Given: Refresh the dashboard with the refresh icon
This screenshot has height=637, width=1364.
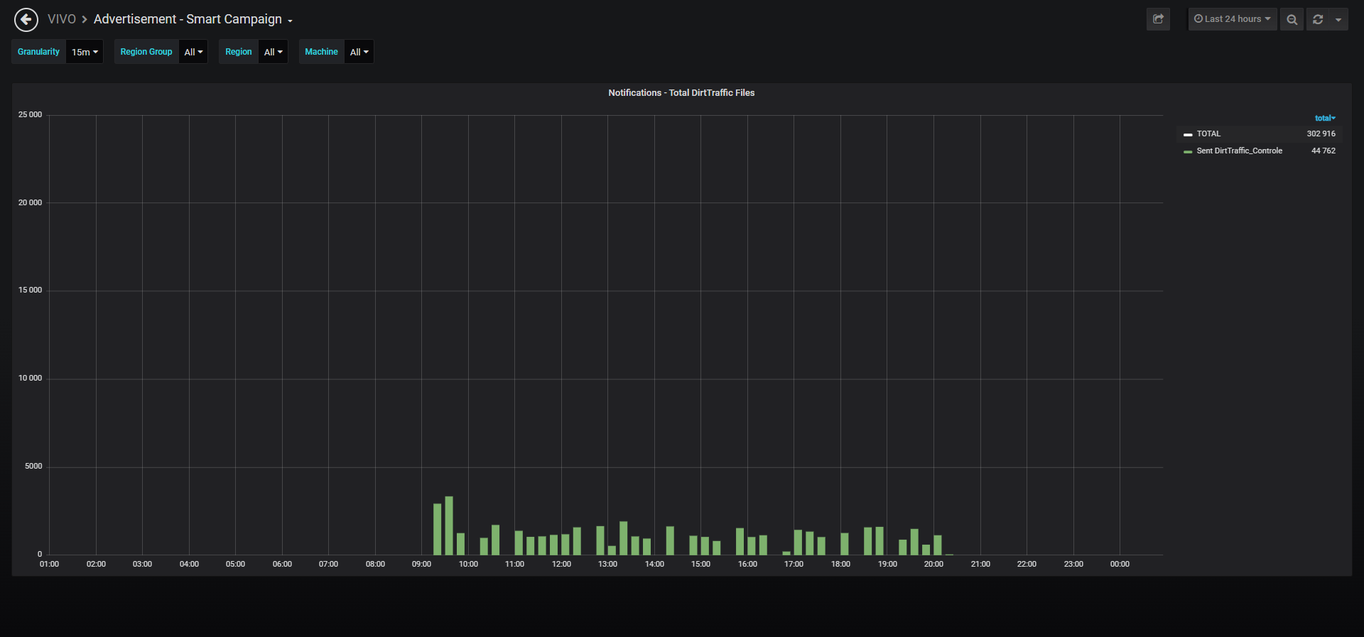Looking at the screenshot, I should (1318, 19).
